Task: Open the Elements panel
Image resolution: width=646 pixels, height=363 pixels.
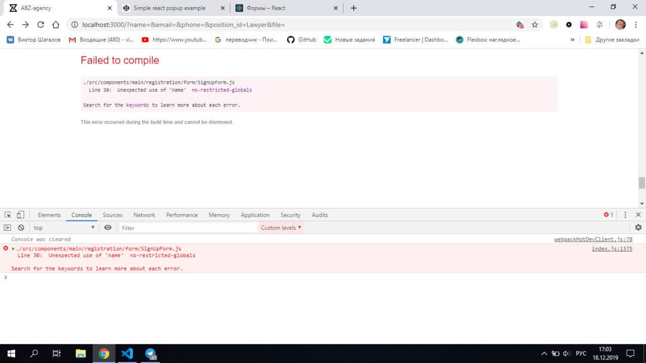Action: coord(49,215)
